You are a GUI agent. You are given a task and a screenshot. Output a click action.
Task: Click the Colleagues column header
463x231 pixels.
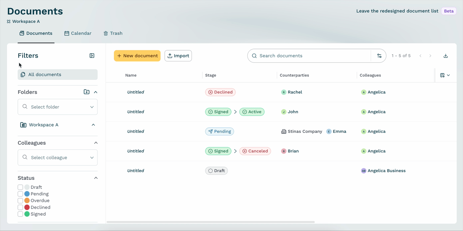pos(370,75)
